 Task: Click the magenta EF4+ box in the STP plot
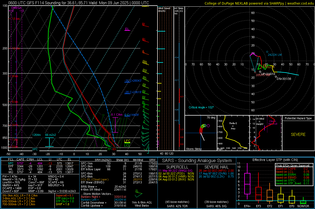tap(247, 183)
